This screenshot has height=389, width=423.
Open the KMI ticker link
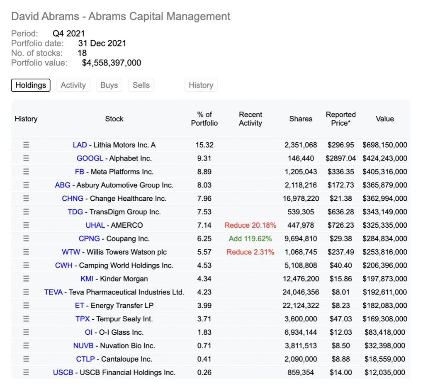pyautogui.click(x=87, y=279)
